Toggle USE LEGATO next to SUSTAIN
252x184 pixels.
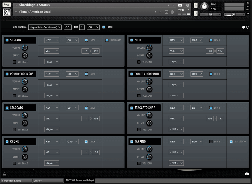106,40
